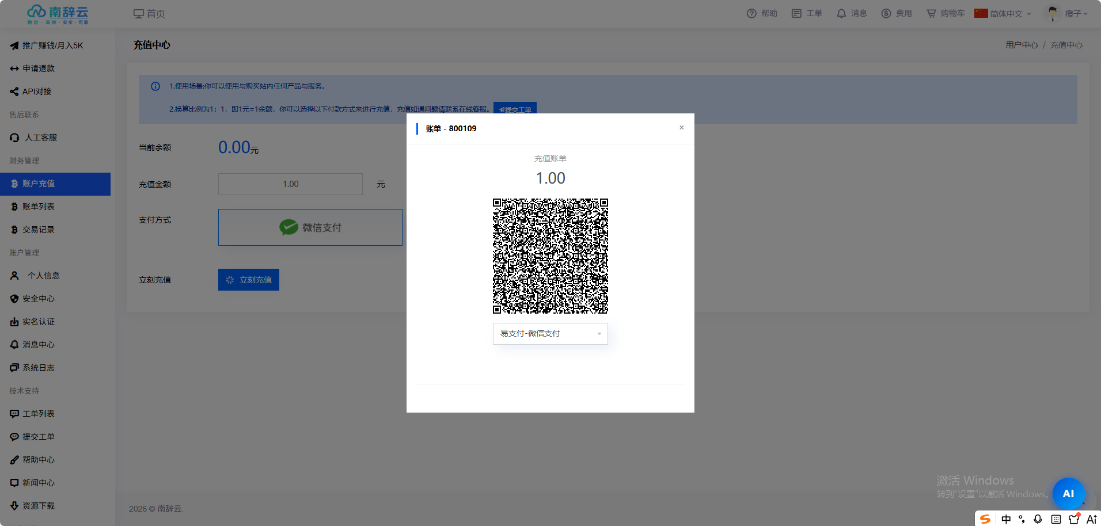Click the blue 提交工单 button in the notice

click(x=515, y=109)
